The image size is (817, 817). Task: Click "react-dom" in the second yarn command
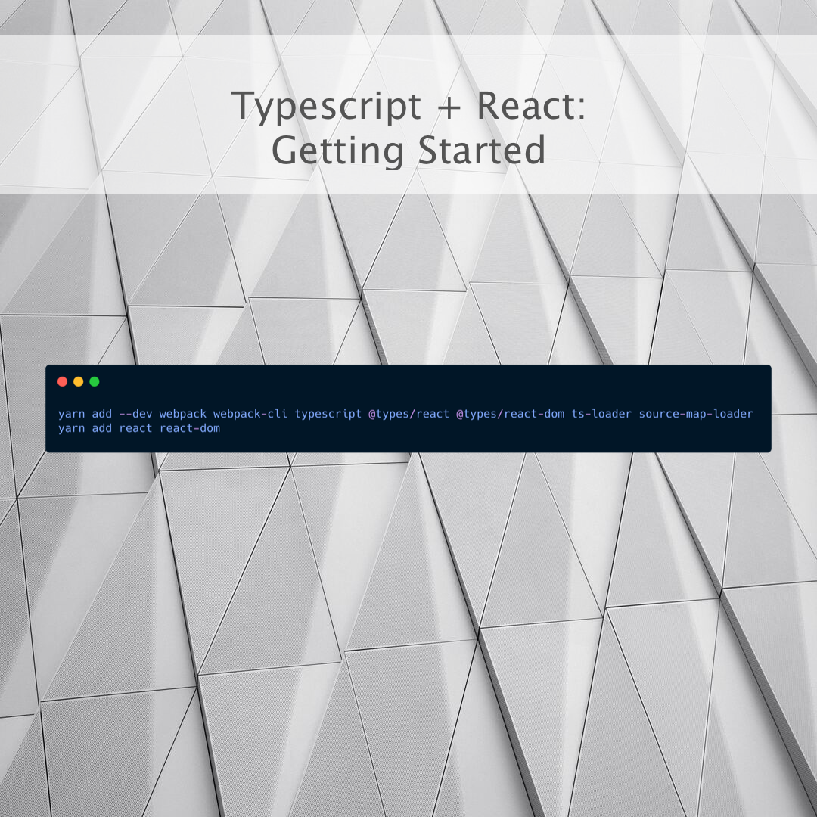190,428
